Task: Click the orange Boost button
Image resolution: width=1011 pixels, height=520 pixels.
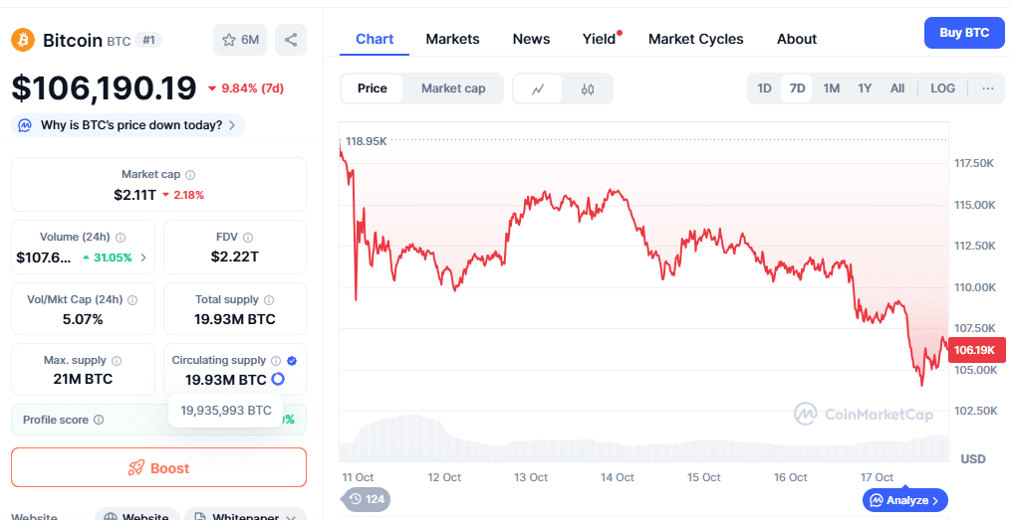Action: (158, 467)
